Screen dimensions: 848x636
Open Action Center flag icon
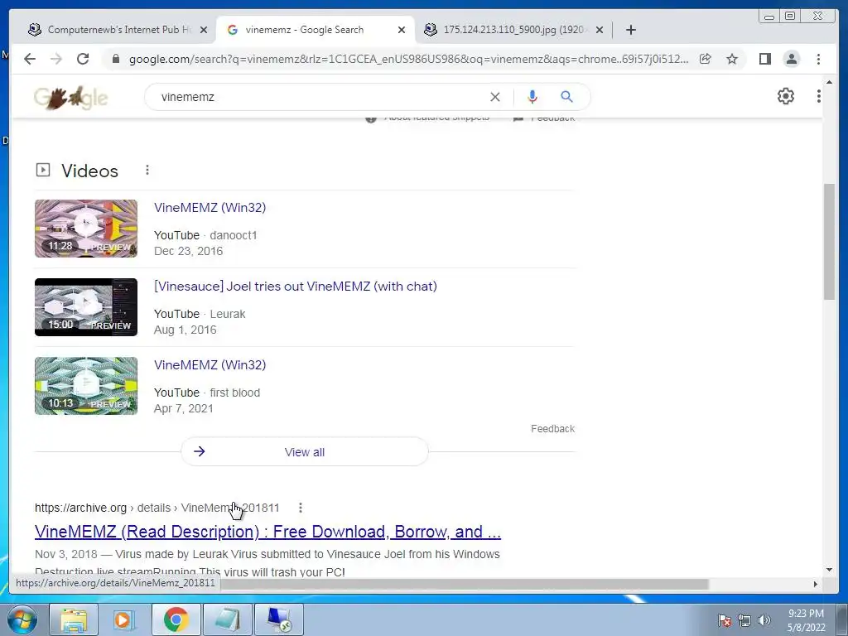724,620
